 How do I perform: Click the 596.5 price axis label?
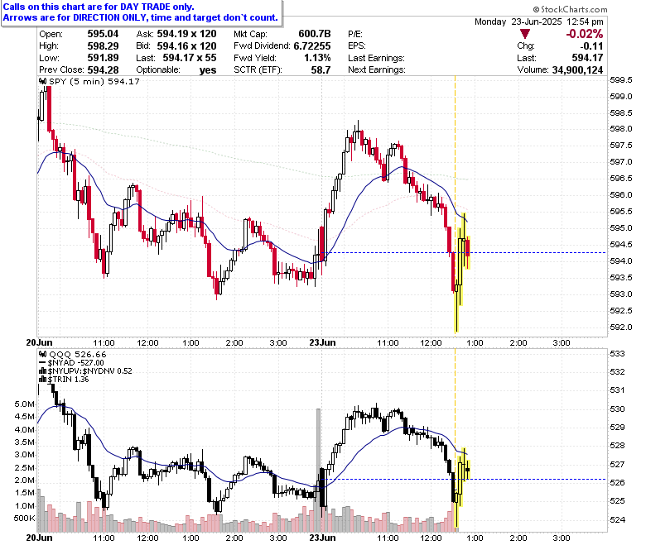coord(620,179)
